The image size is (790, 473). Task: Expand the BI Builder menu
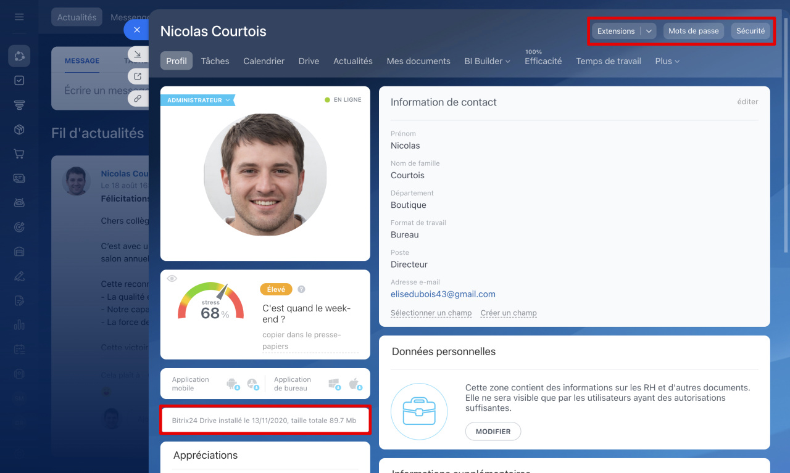pyautogui.click(x=487, y=61)
